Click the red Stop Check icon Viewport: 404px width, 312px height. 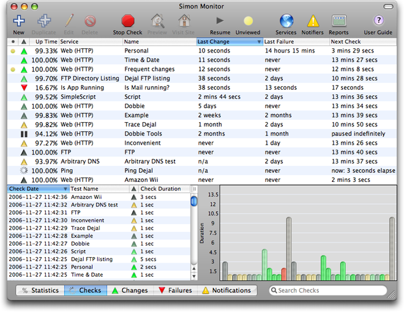128,21
